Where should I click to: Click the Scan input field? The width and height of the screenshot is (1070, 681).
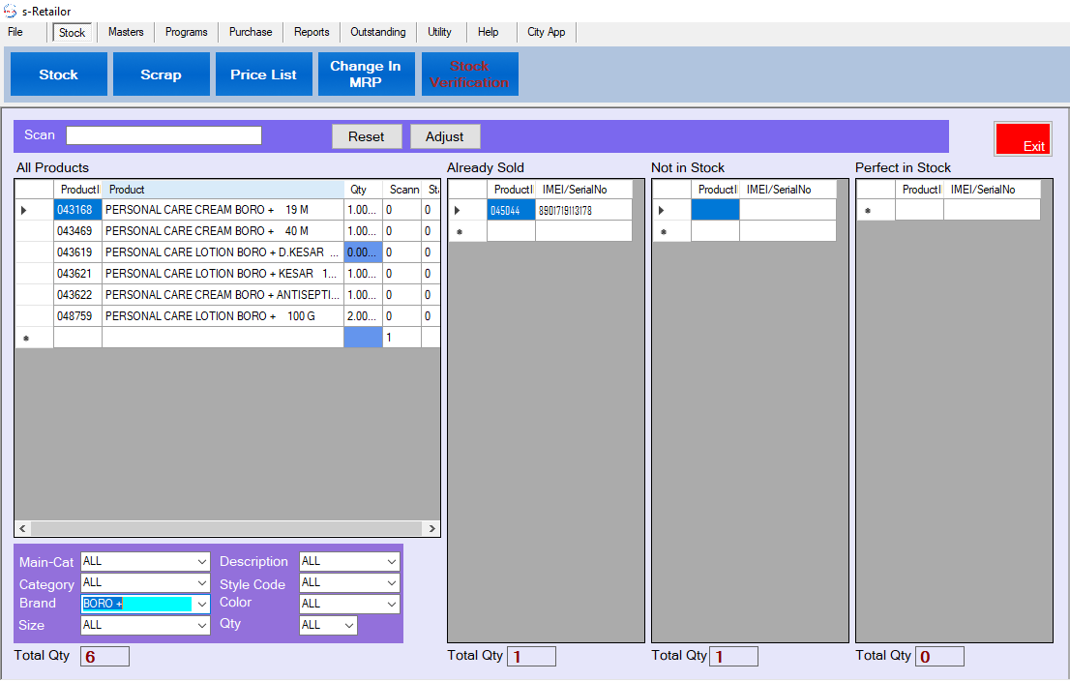163,135
